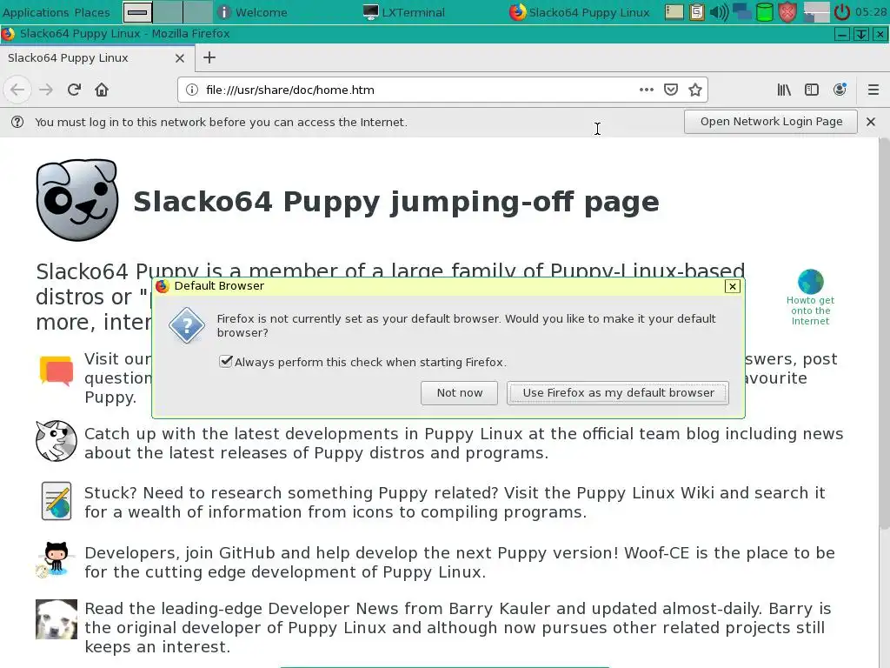The image size is (890, 668).
Task: Switch to Welcome window in taskbar
Action: [253, 12]
